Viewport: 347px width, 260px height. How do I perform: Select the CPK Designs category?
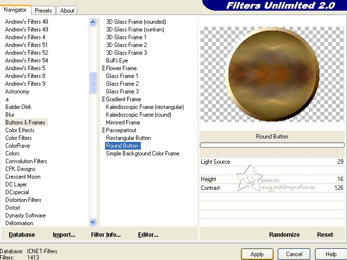pyautogui.click(x=20, y=169)
